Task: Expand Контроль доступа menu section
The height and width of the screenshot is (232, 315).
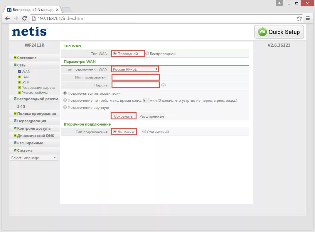Action: click(34, 128)
